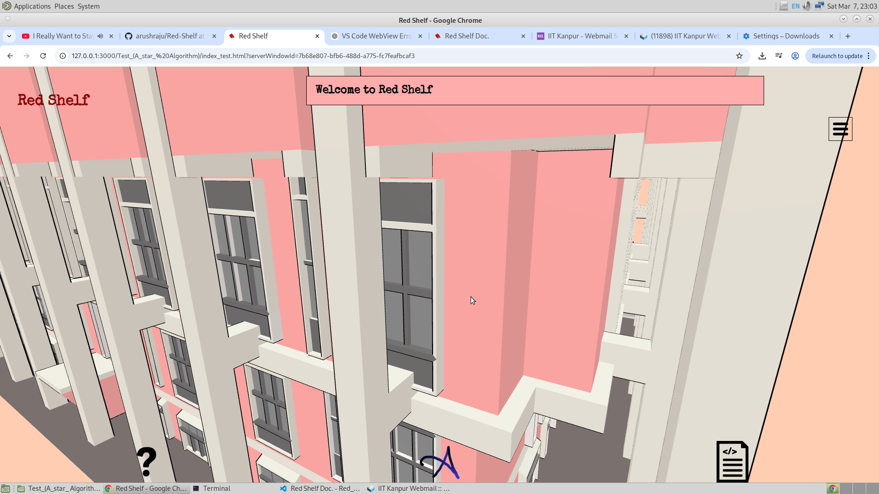Click the Red Shelf logo title
The width and height of the screenshot is (879, 494).
[x=54, y=100]
